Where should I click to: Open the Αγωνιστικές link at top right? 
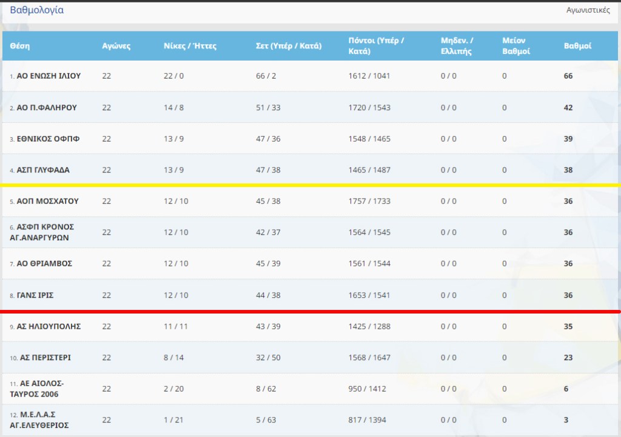(588, 10)
